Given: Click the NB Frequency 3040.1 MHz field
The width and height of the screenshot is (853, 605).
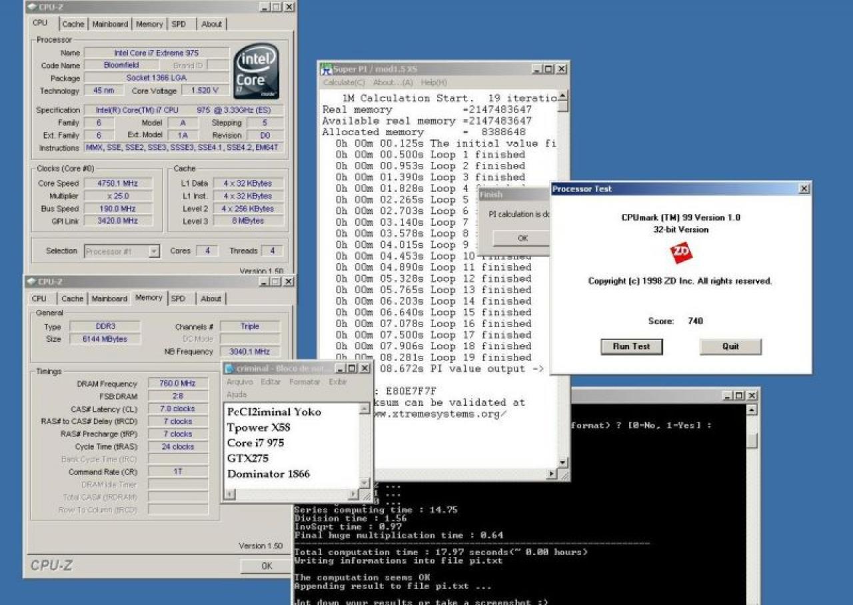Looking at the screenshot, I should 251,352.
